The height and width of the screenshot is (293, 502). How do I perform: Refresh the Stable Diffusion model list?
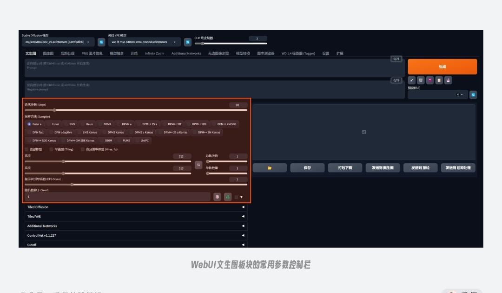[101, 42]
